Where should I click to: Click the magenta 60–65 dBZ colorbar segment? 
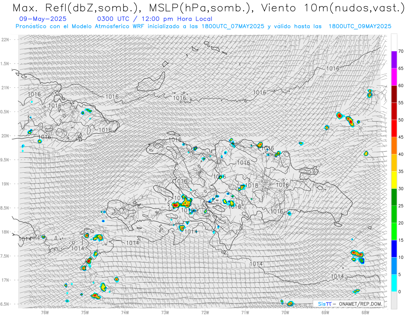[394, 77]
